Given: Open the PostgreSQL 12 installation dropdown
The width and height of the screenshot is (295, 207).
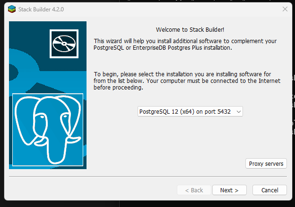Looking at the screenshot, I should (190, 111).
